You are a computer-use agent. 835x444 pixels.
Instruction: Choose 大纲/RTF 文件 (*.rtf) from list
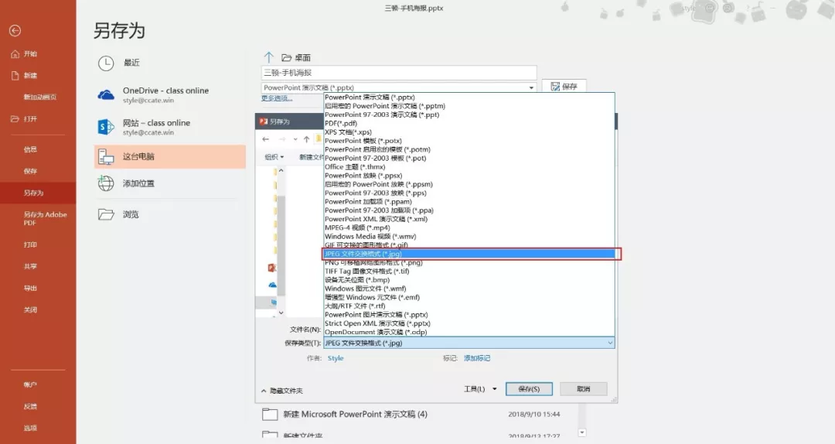[x=469, y=306]
